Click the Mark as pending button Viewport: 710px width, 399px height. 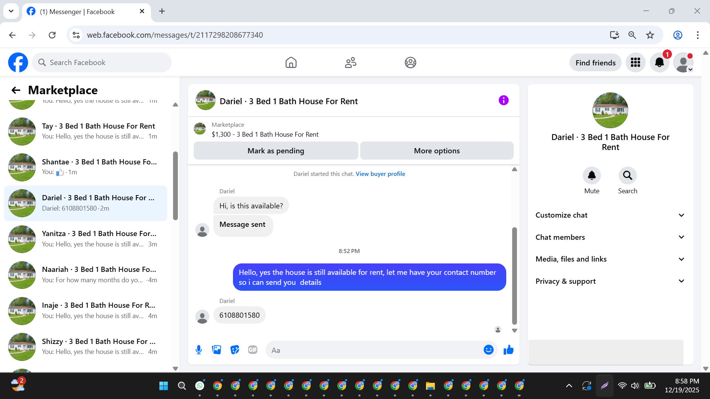click(275, 151)
